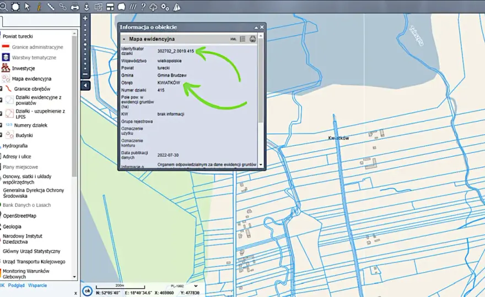This screenshot has width=485, height=297.
Task: Open the Wsparcie link
Action: click(37, 285)
